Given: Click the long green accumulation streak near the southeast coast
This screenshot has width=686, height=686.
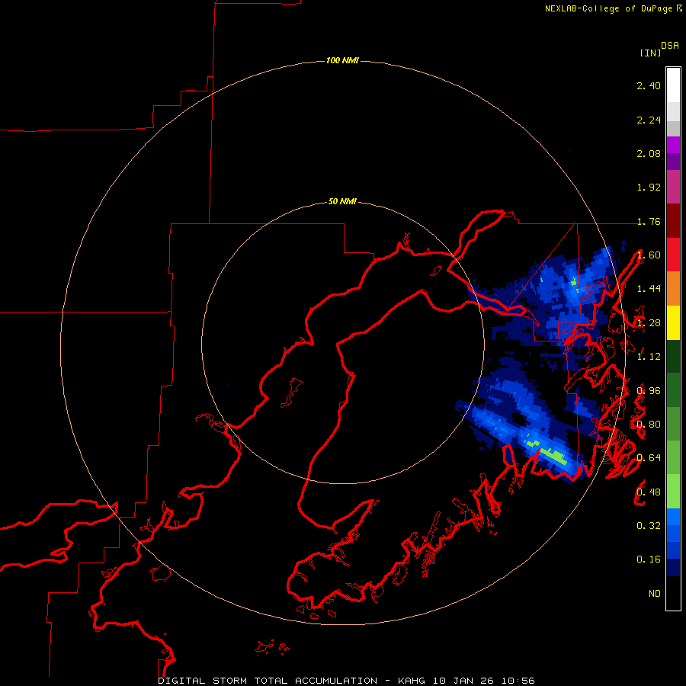Looking at the screenshot, I should tap(553, 456).
